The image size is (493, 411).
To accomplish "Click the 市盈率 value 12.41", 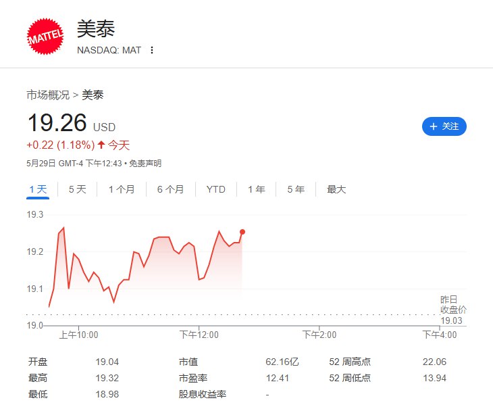I will tap(278, 378).
